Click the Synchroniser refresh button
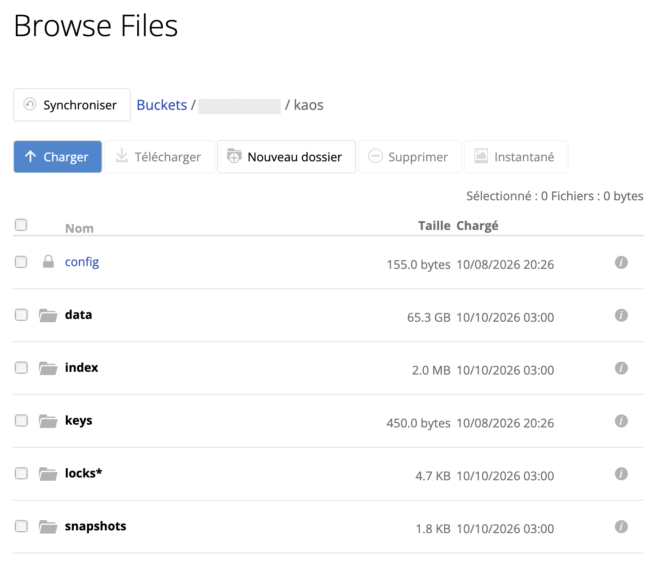 click(72, 105)
